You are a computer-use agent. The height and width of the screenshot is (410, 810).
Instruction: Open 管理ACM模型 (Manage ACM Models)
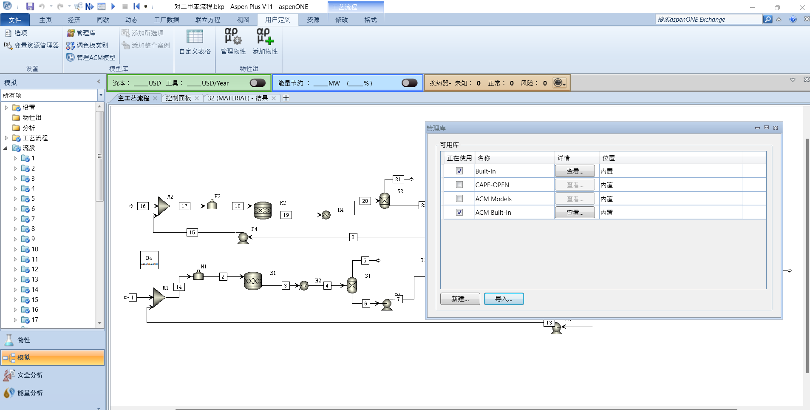click(x=91, y=57)
